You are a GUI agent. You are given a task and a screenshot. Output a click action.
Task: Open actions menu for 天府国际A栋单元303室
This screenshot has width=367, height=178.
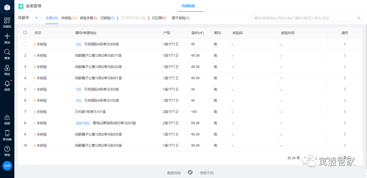[x=345, y=89]
